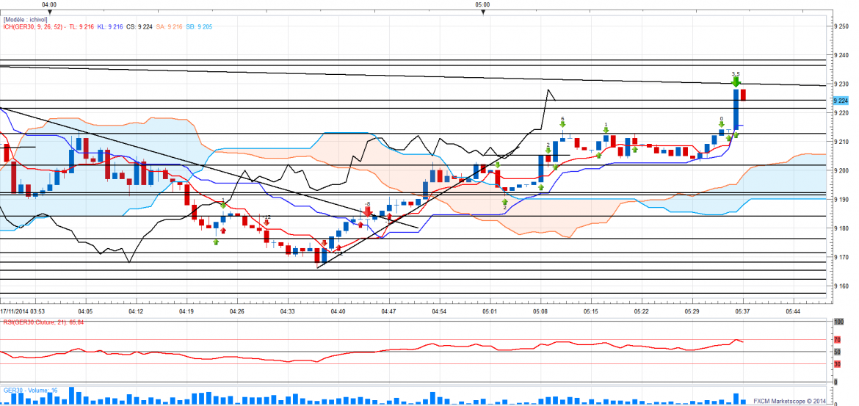This screenshot has height=406, width=859.
Task: Click the CS: 9 224 Chikou value
Action: click(140, 26)
